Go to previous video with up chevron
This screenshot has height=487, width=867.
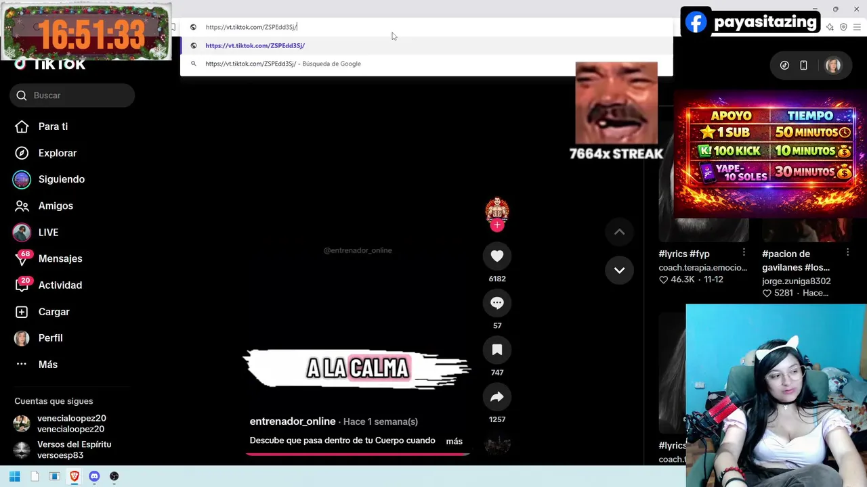[x=619, y=232]
